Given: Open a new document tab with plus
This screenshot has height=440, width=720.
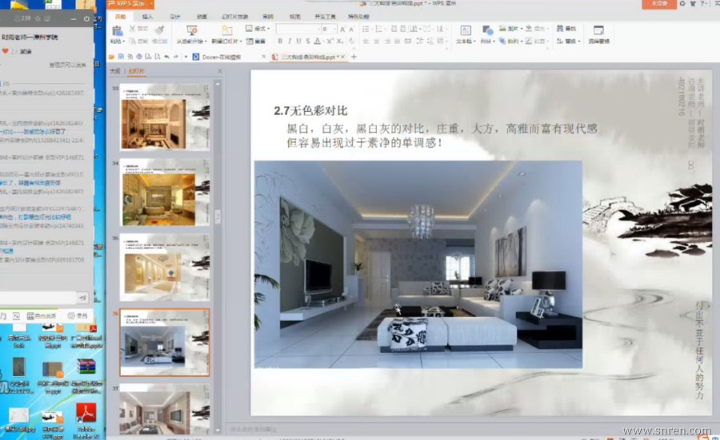Looking at the screenshot, I should click(x=354, y=57).
